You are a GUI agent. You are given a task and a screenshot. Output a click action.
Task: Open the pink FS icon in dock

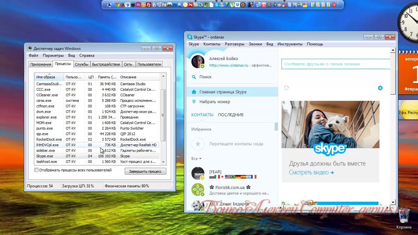138,5
